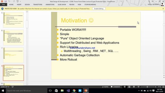Screen dimensions: 165x93
Task: Click the Previous Slide double-arrow button
Action: 164,75
